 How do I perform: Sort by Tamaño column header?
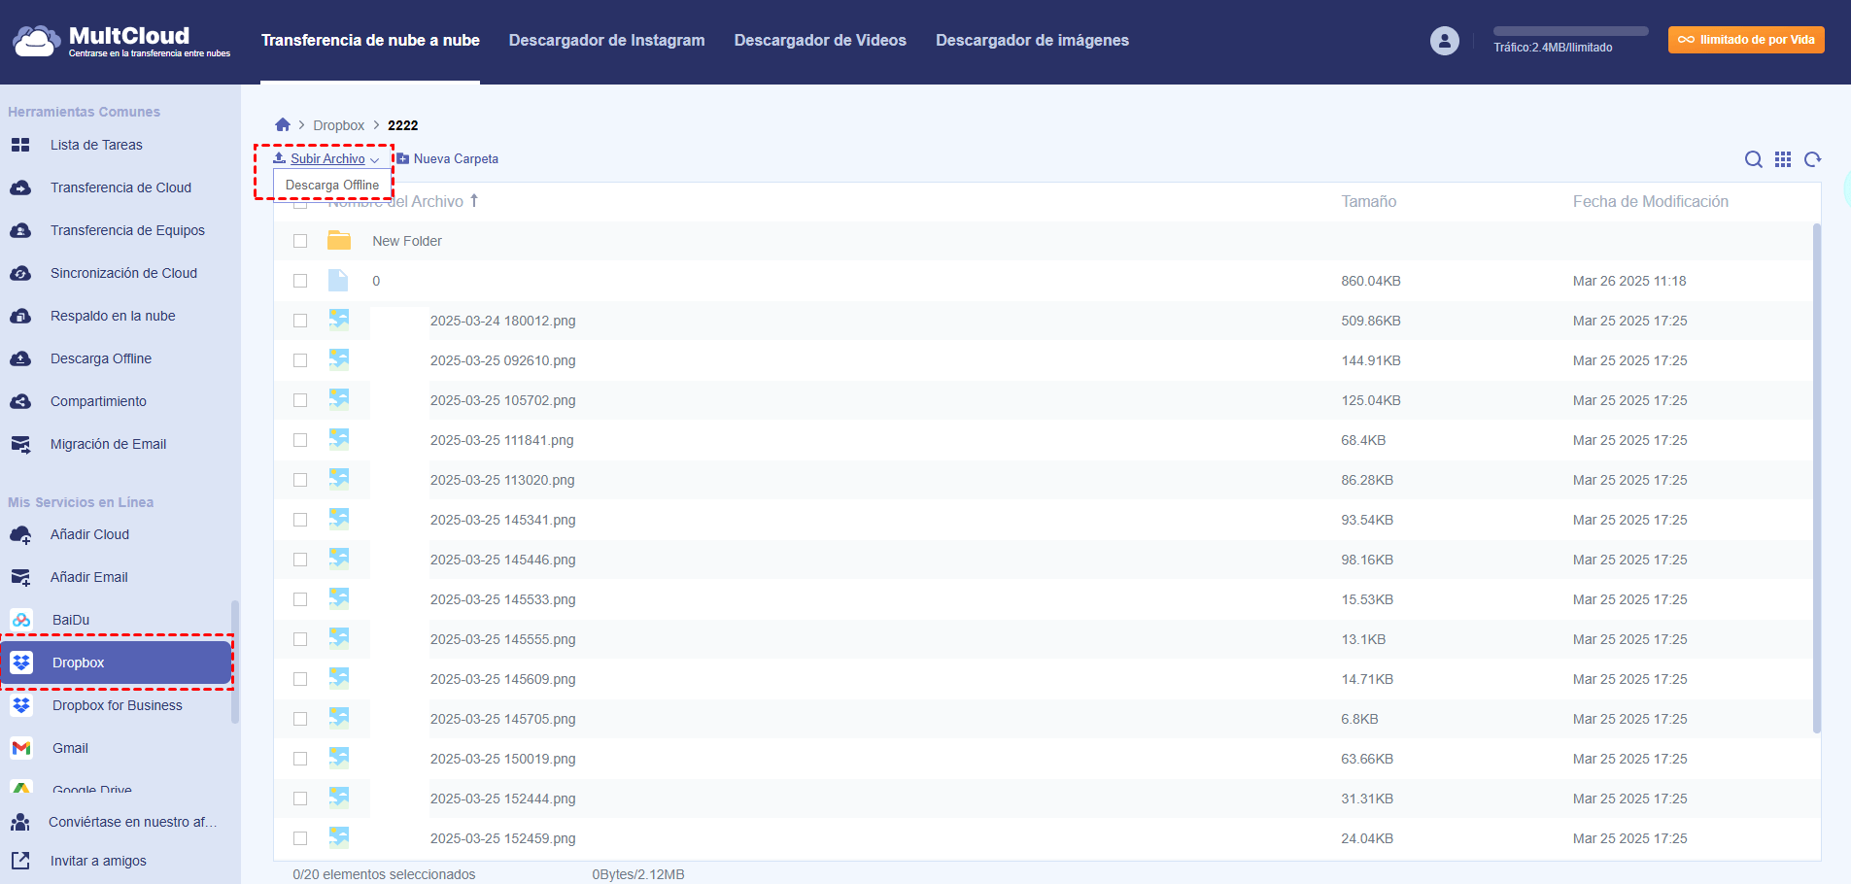click(1369, 201)
